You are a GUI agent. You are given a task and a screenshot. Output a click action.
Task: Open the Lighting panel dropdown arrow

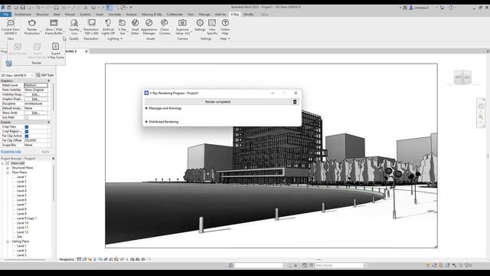click(121, 39)
